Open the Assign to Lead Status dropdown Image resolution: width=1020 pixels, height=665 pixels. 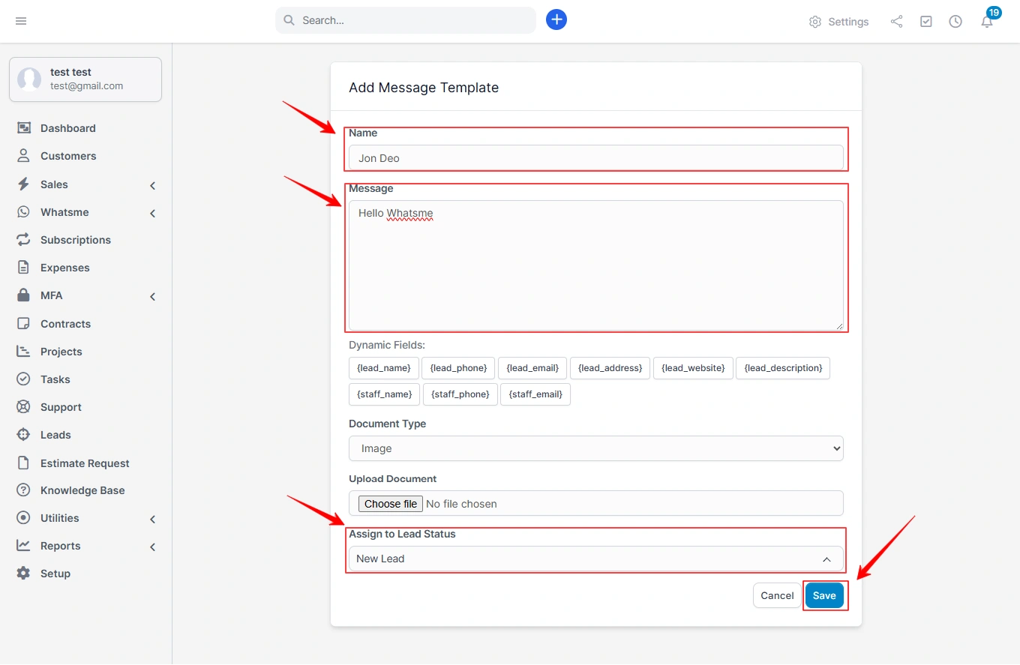click(x=595, y=558)
